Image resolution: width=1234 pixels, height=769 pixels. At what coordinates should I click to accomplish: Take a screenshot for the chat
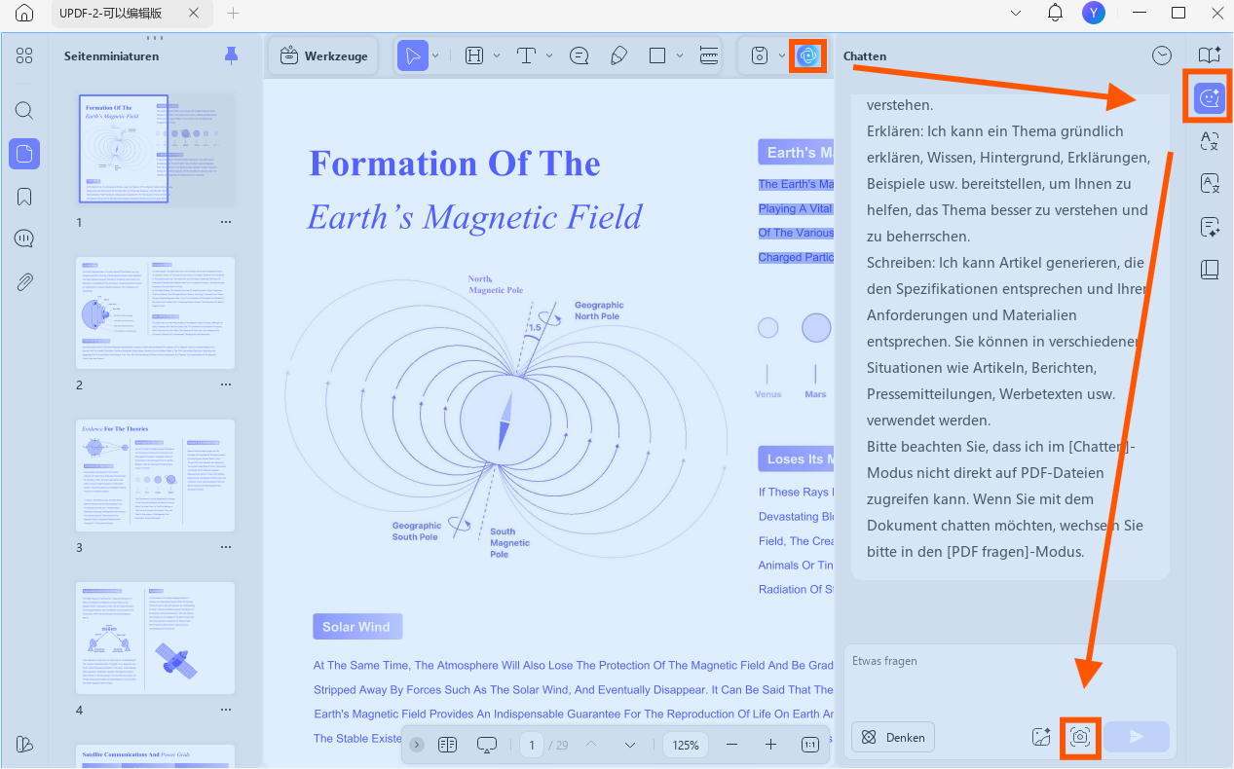click(x=1079, y=737)
